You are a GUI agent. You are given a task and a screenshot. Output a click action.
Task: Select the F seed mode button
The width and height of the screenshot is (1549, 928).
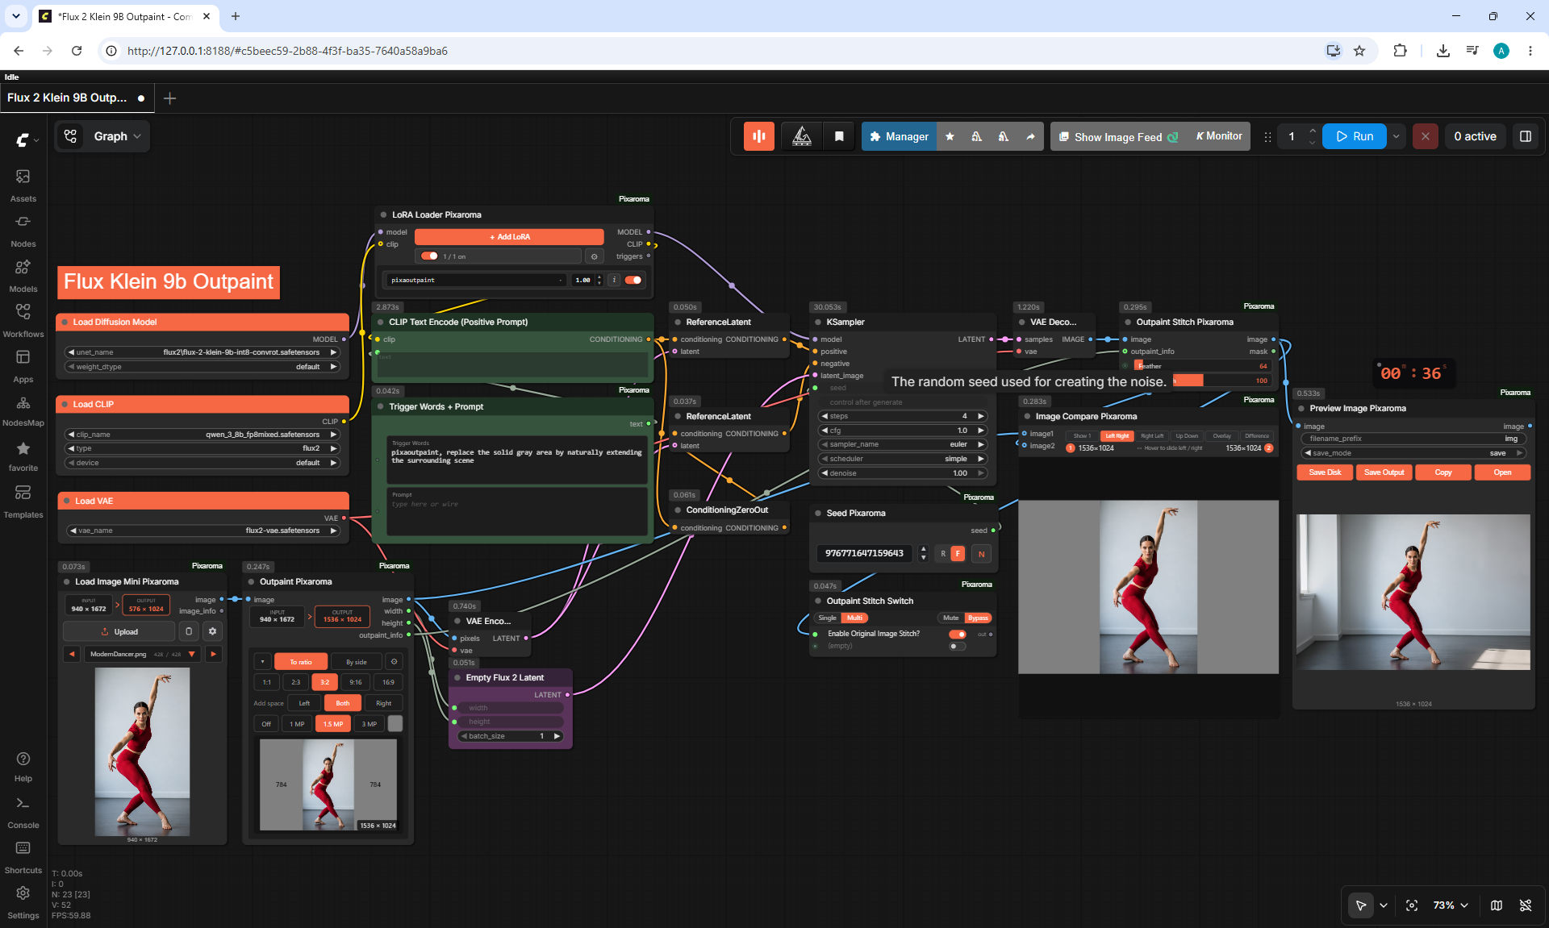pyautogui.click(x=958, y=554)
